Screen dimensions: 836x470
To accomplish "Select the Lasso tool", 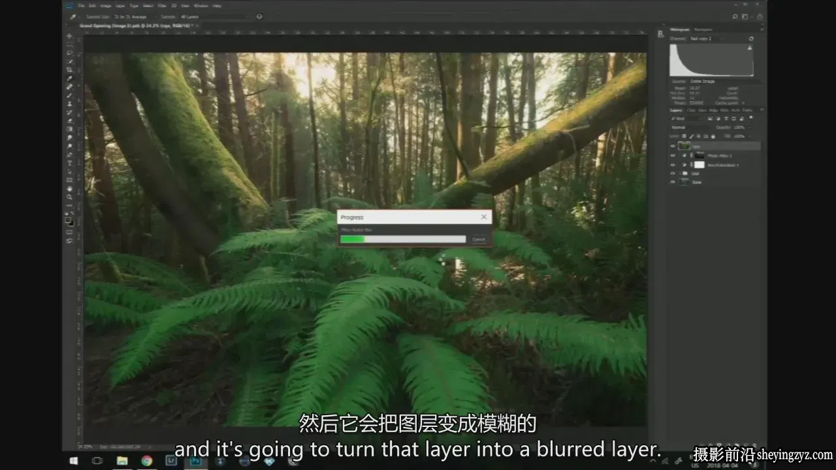I will point(70,54).
